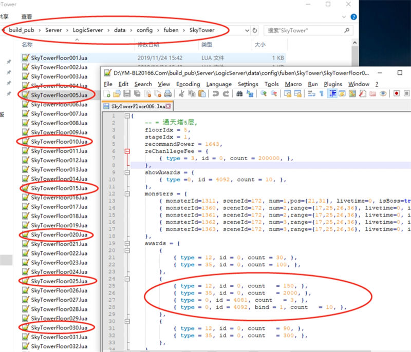The width and height of the screenshot is (411, 352).
Task: Open the Plugins menu
Action: tap(333, 84)
